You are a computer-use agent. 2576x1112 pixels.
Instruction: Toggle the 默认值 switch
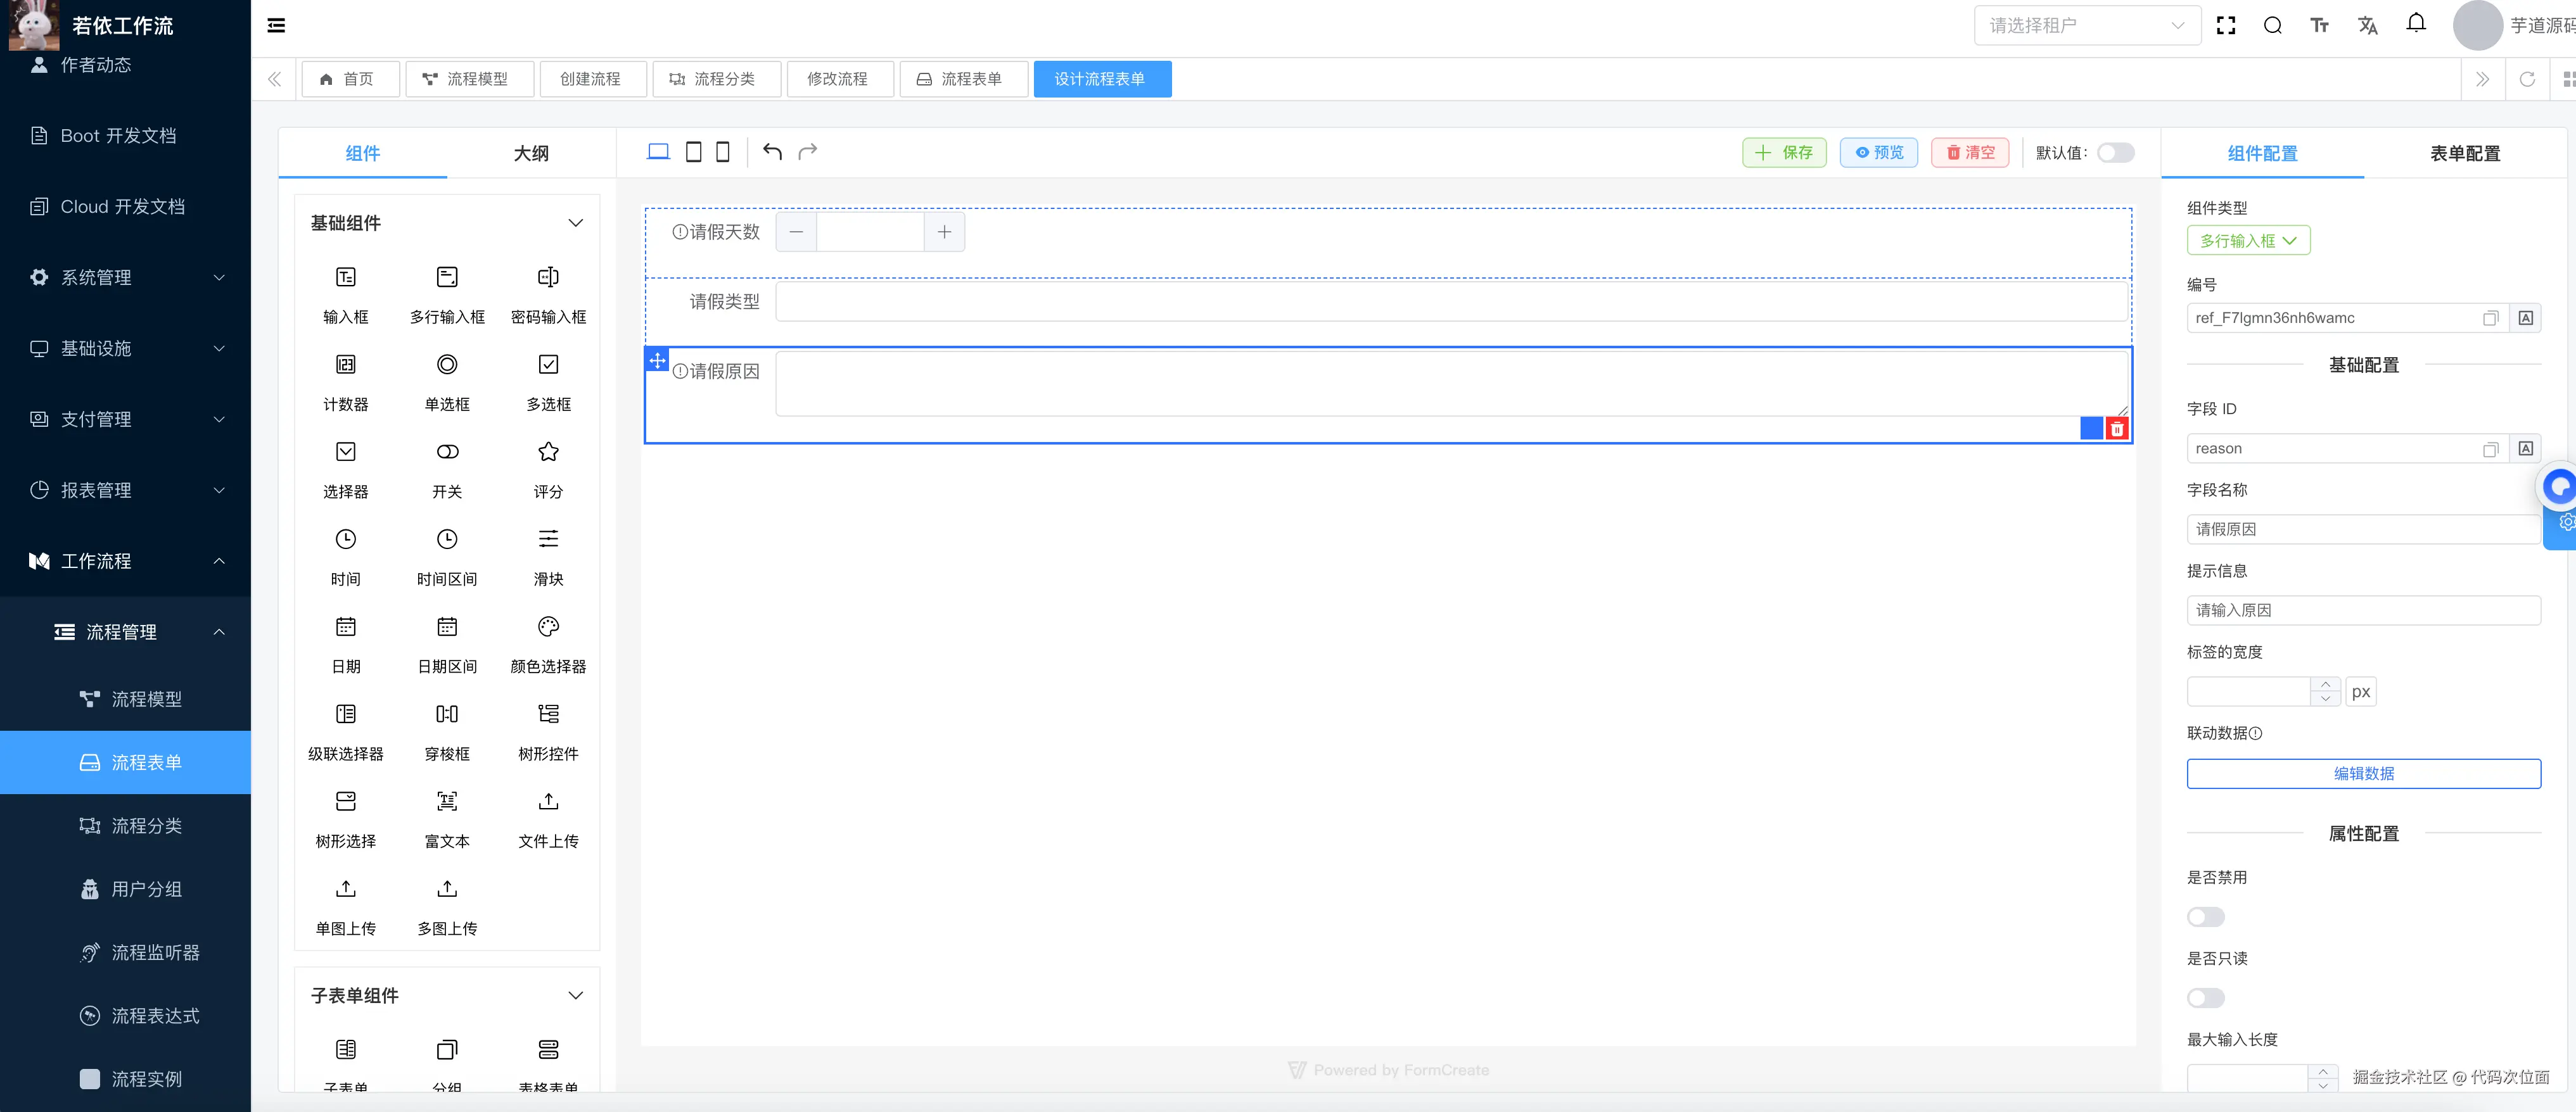click(x=2115, y=153)
